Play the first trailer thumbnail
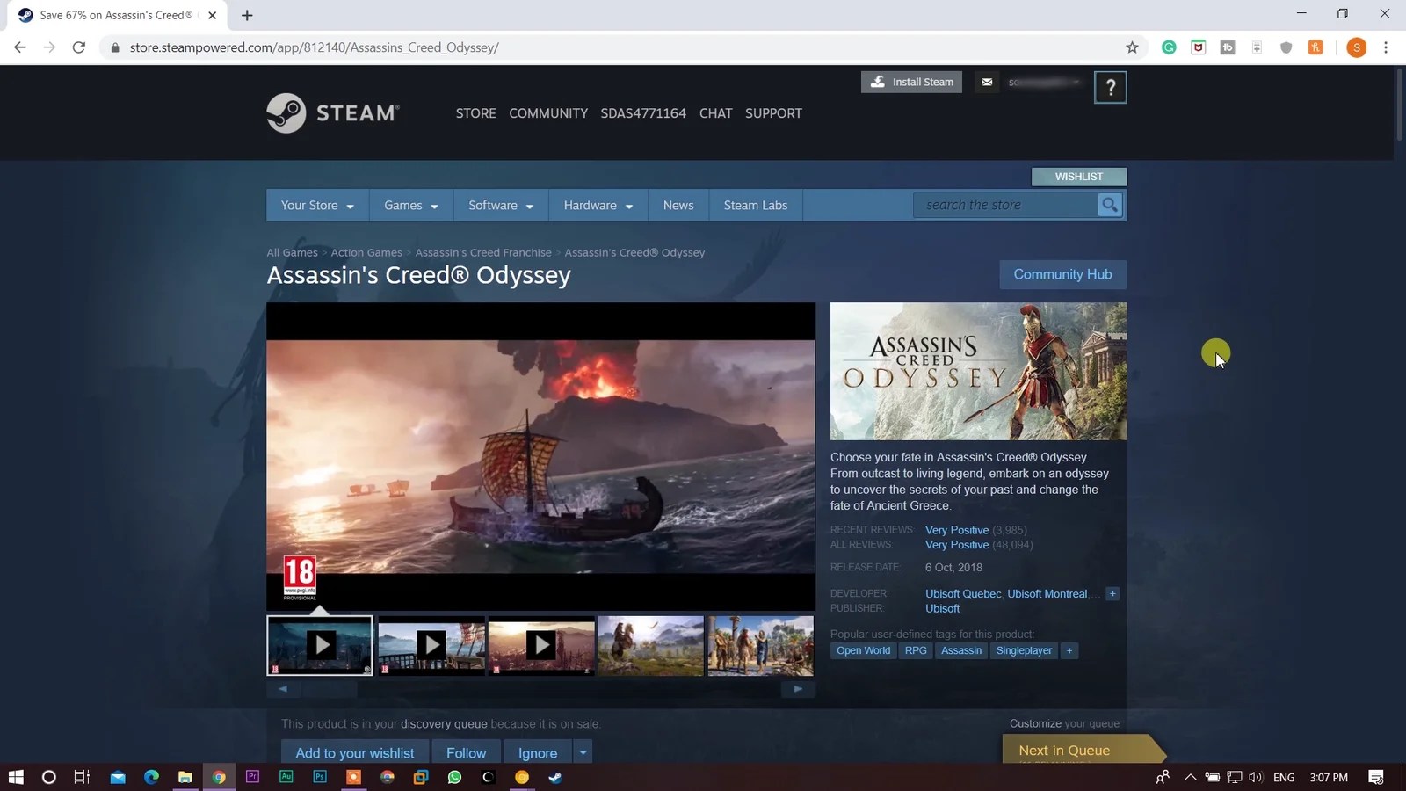The width and height of the screenshot is (1406, 791). click(x=320, y=645)
